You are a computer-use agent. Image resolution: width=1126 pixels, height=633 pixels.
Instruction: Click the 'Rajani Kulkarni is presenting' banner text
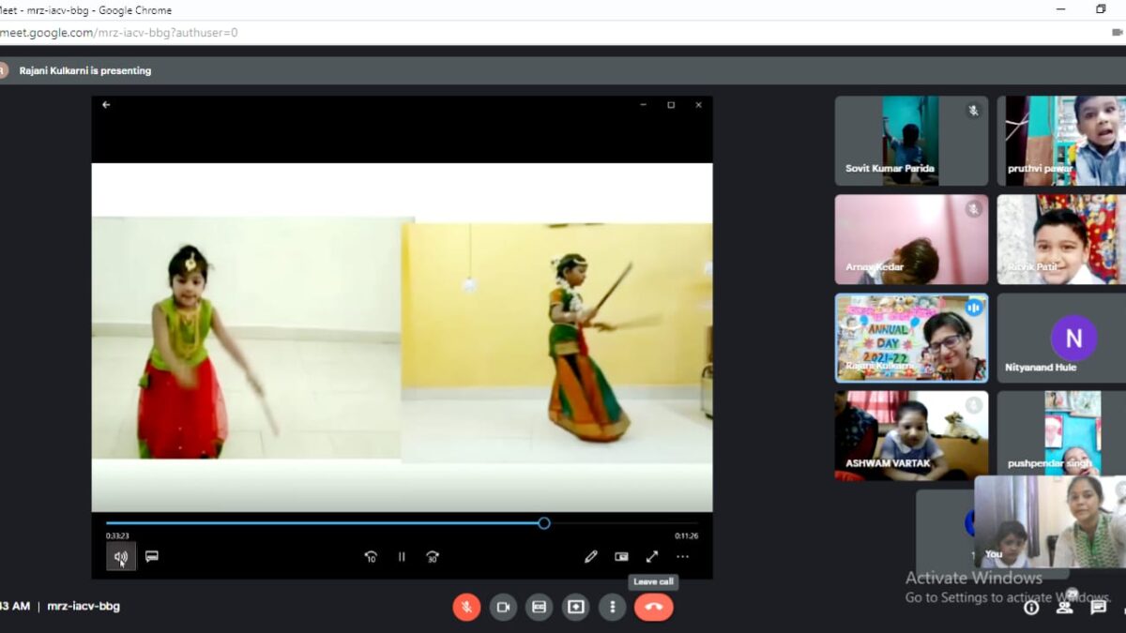click(x=85, y=70)
